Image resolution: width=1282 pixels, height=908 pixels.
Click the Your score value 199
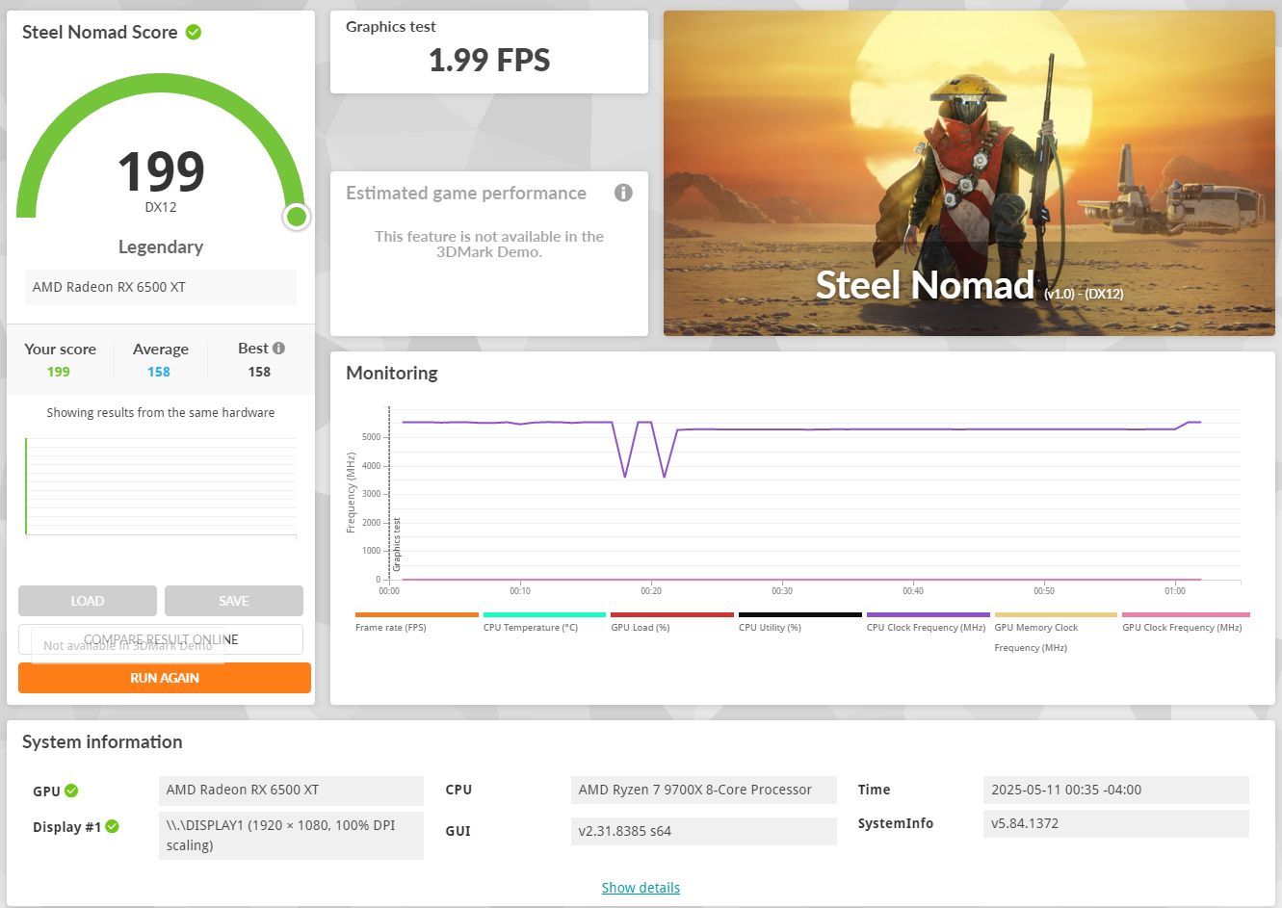(59, 372)
